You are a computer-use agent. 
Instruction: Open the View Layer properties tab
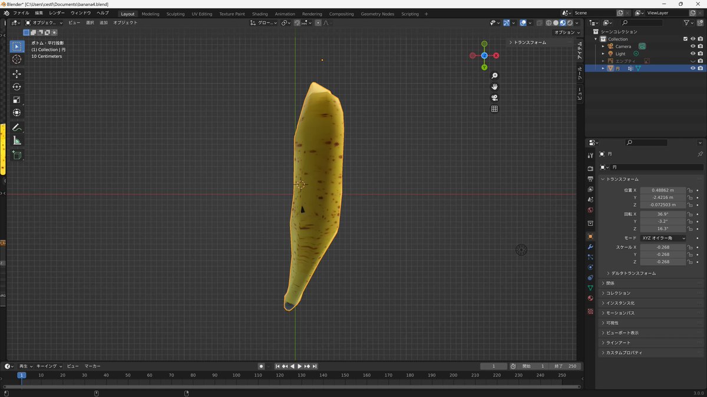pos(590,189)
